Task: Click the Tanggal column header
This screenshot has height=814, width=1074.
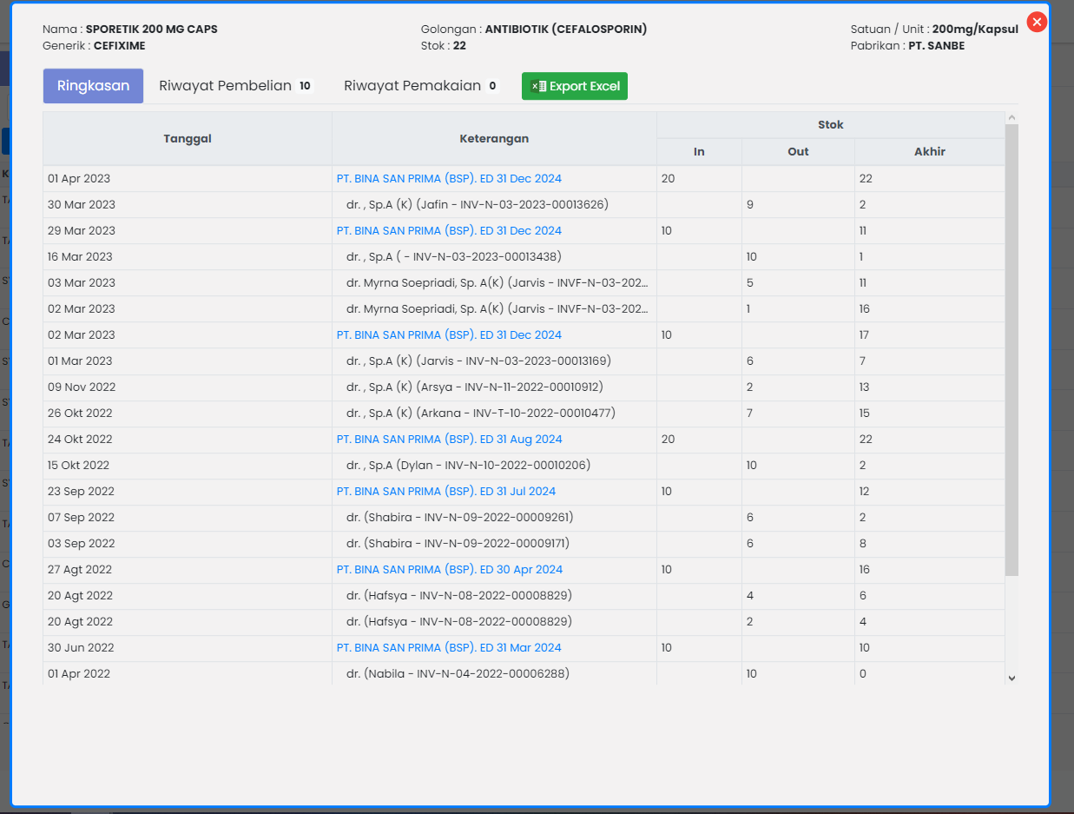Action: 188,139
